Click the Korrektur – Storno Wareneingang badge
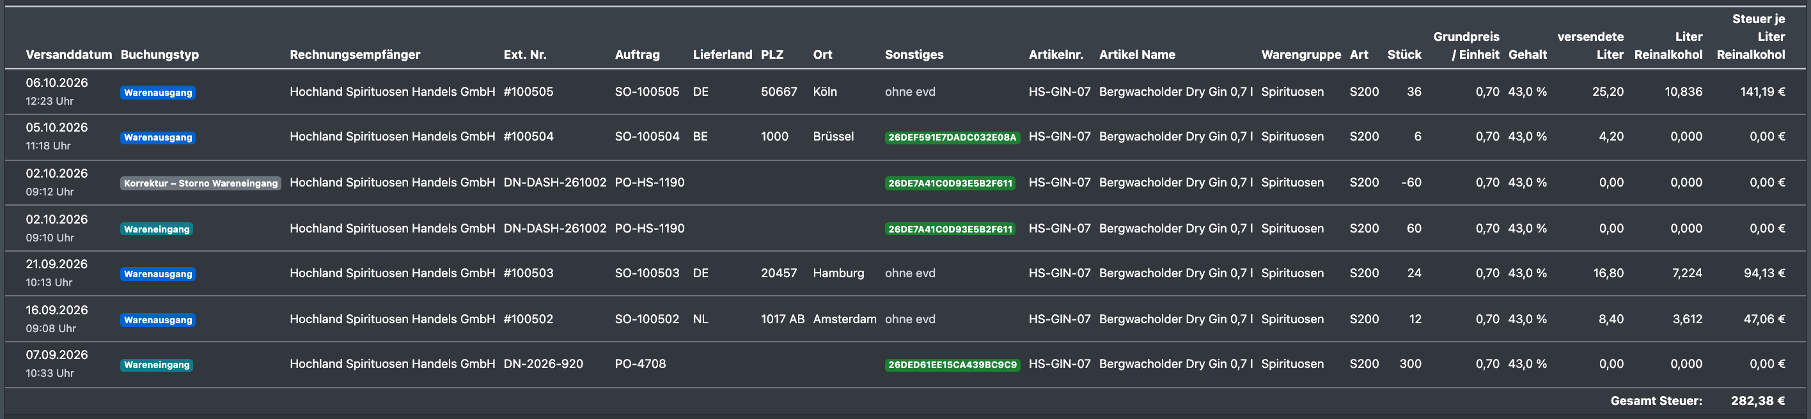The height and width of the screenshot is (419, 1811). tap(201, 183)
